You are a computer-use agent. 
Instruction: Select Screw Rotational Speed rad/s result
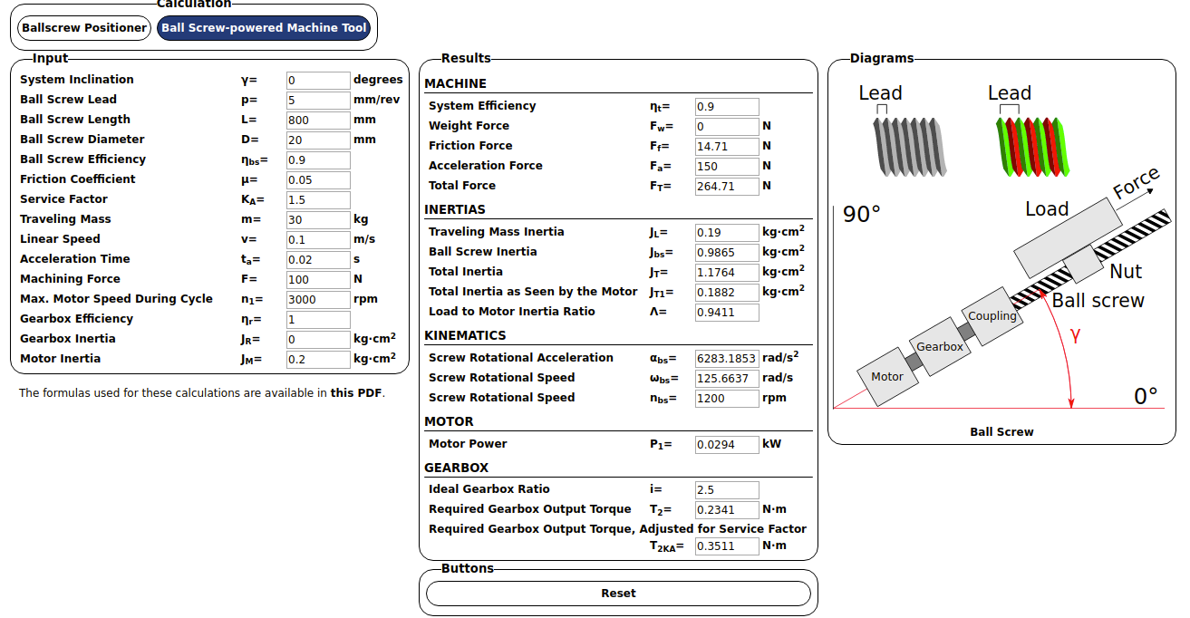click(727, 379)
